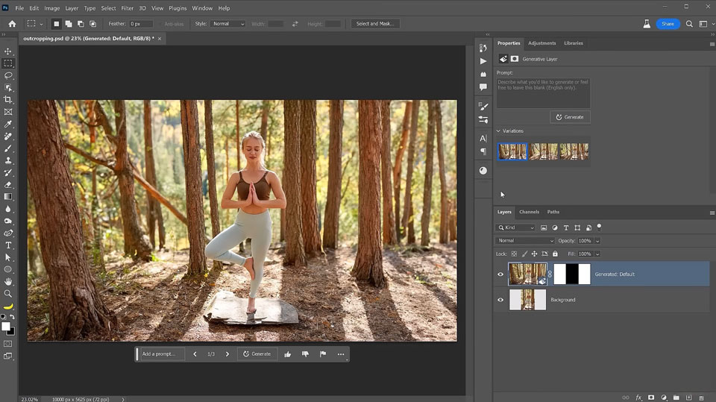Switch to the Channels tab
Viewport: 716px width, 402px height.
pyautogui.click(x=530, y=212)
